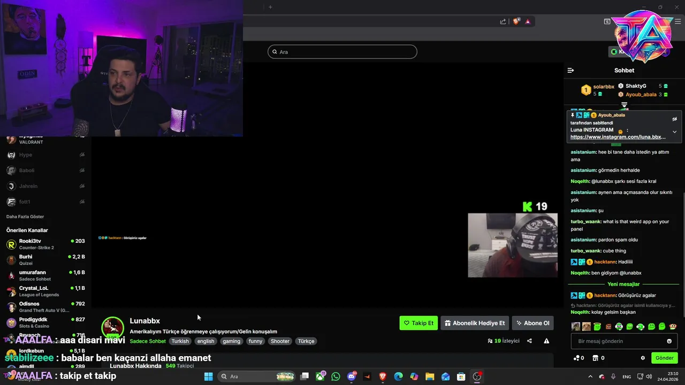Expand the pinned Luna INSTAGRAM message chevron
Screen dimensions: 685x385
674,132
